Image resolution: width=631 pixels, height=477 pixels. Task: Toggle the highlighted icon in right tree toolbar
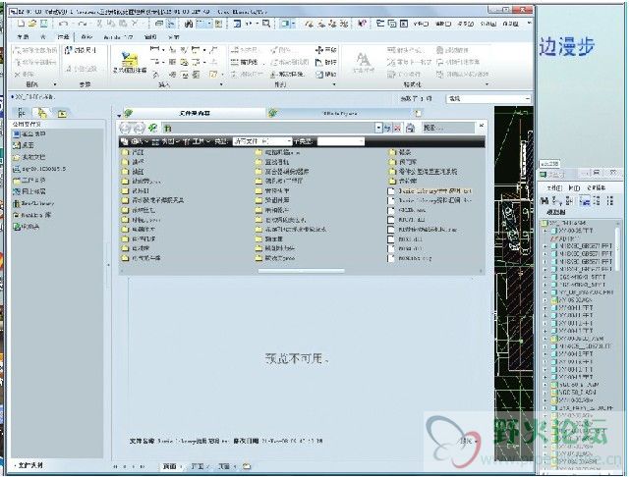pos(585,200)
